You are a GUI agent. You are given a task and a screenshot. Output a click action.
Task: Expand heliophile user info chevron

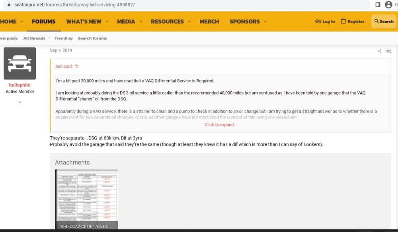tap(20, 102)
